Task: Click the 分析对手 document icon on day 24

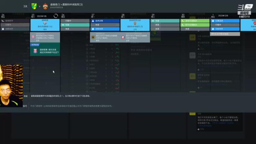Action: coord(3,29)
